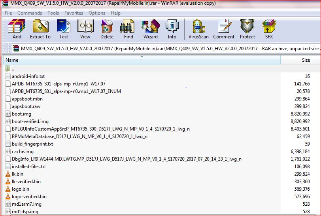Image resolution: width=321 pixels, height=216 pixels.
Task: Open the Favorites menu
Action: (x=74, y=13)
